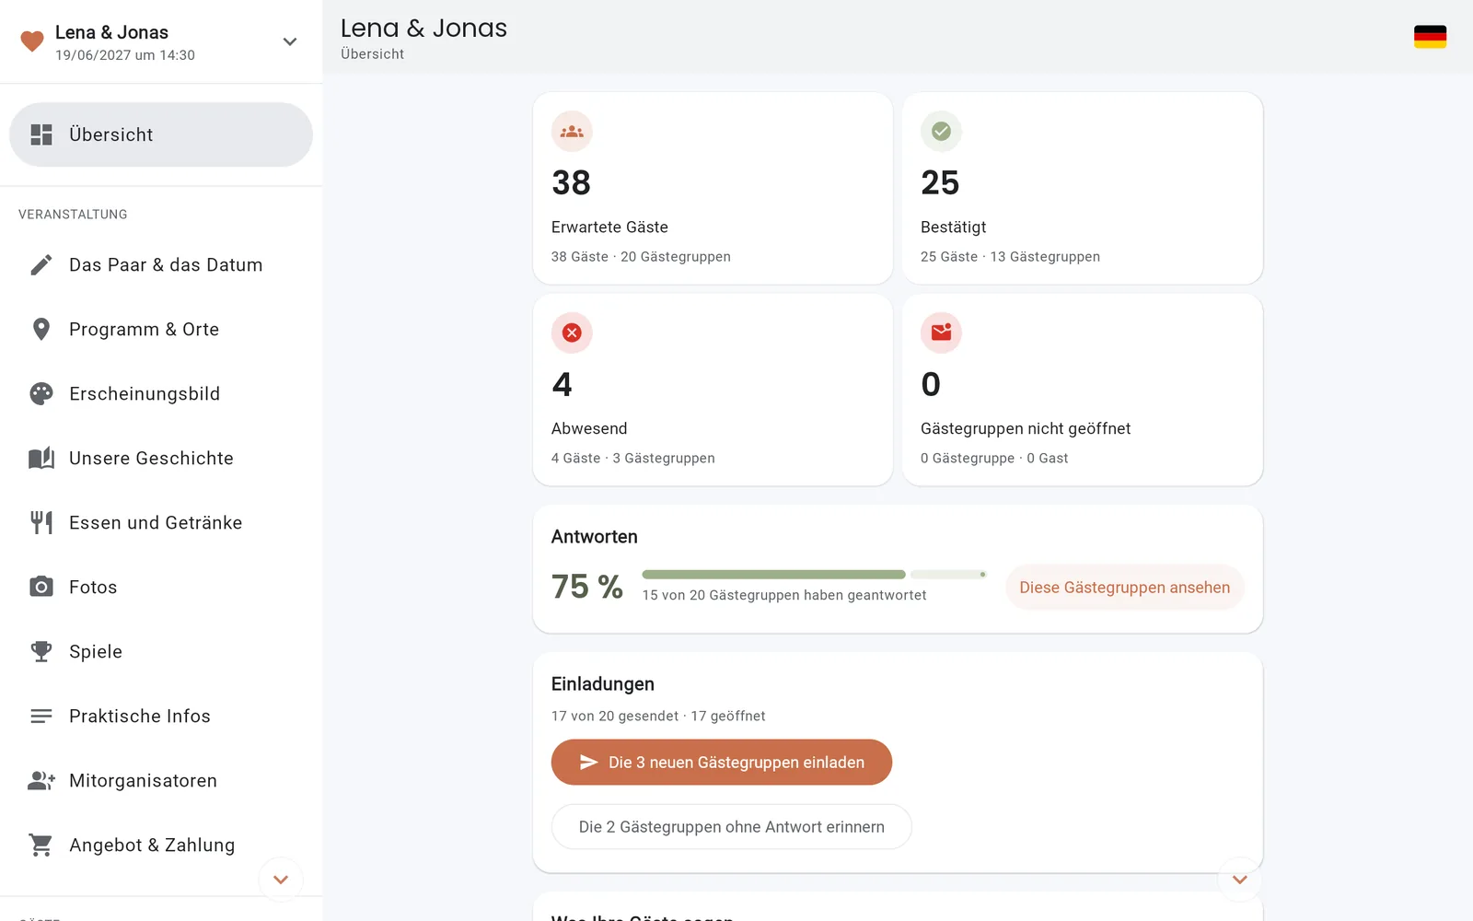
Task: Click the green checkmark icon in Bestätigt card
Action: [x=941, y=132]
